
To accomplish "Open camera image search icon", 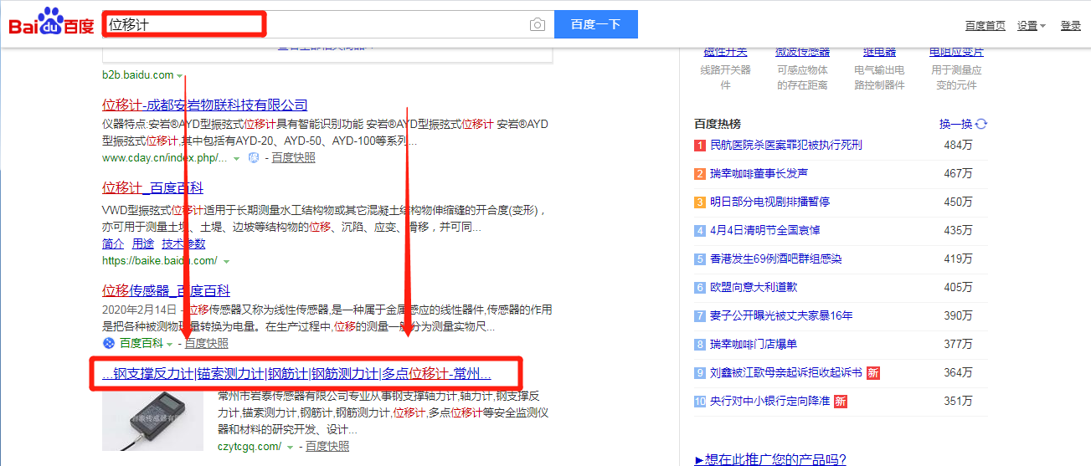I will click(x=537, y=24).
